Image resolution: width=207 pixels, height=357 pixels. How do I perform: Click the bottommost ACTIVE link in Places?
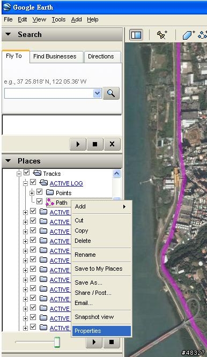tap(60, 328)
